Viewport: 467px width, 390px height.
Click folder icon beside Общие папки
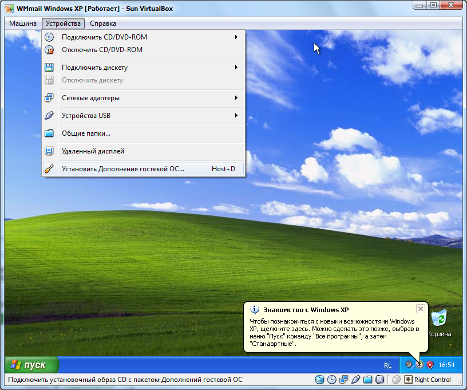click(49, 133)
